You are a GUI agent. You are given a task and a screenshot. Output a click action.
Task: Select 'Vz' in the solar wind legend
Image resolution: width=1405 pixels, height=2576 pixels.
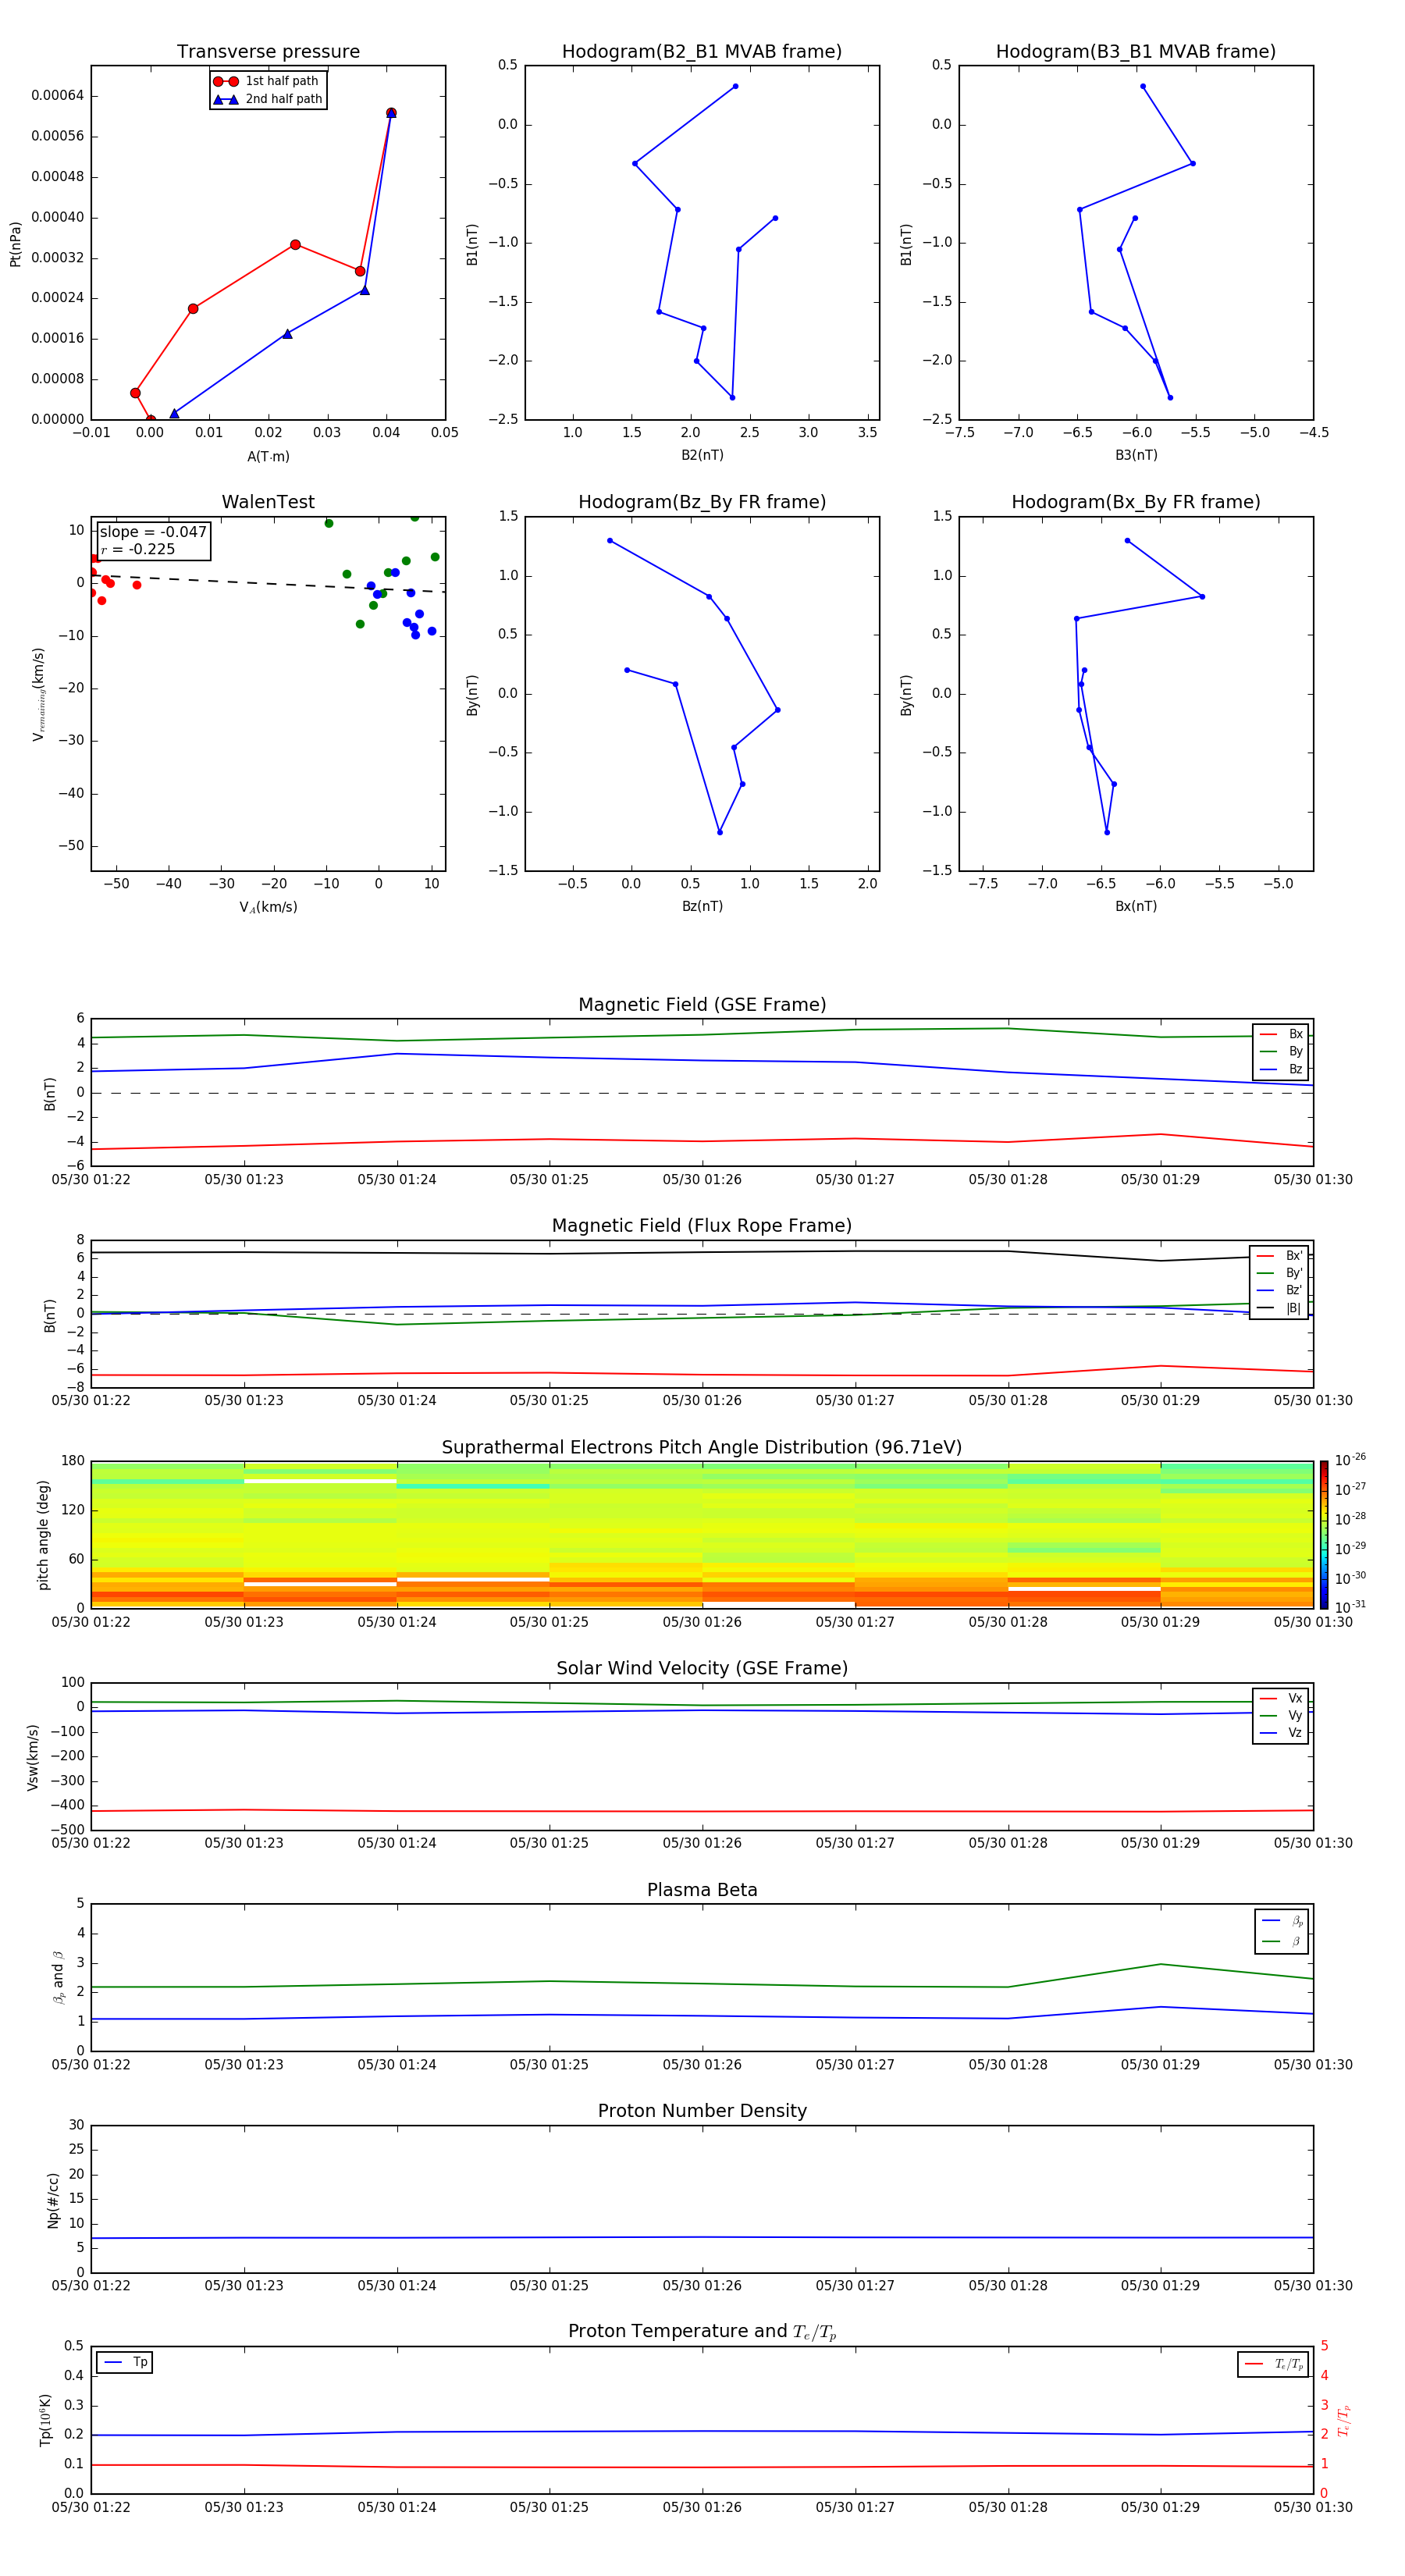tap(1281, 1733)
